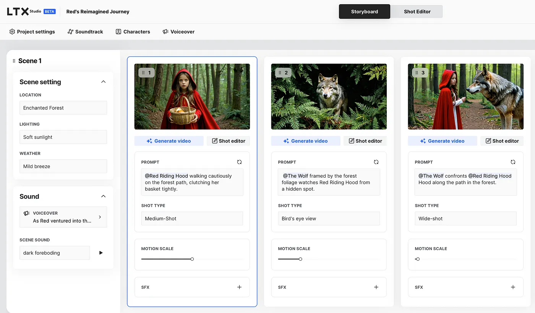535x313 pixels.
Task: Click the Scene 1 drag handle icon
Action: [x=14, y=61]
